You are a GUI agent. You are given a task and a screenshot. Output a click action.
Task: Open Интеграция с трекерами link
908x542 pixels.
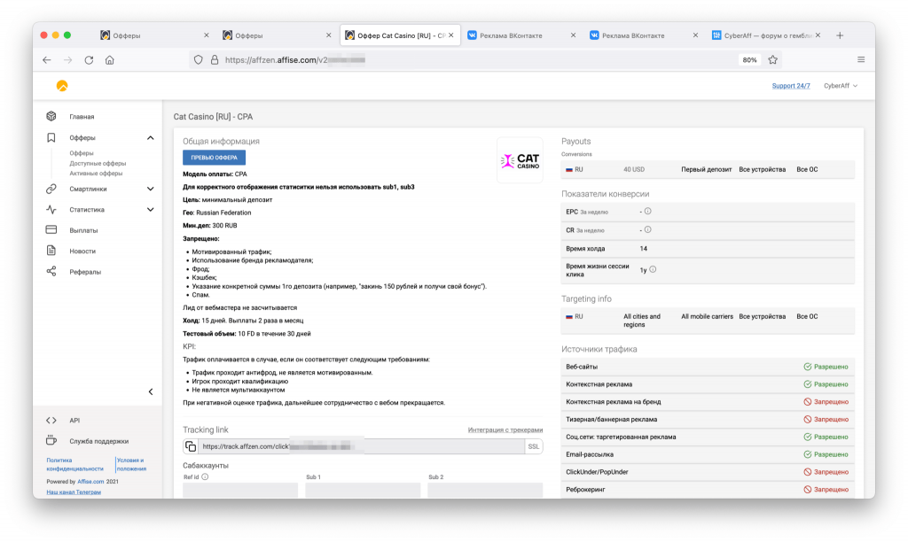click(505, 430)
